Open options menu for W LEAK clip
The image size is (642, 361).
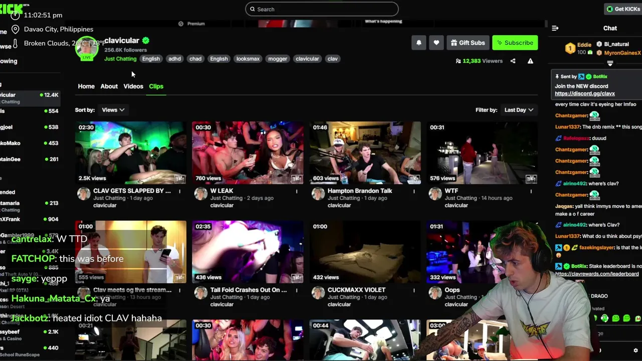tap(296, 191)
